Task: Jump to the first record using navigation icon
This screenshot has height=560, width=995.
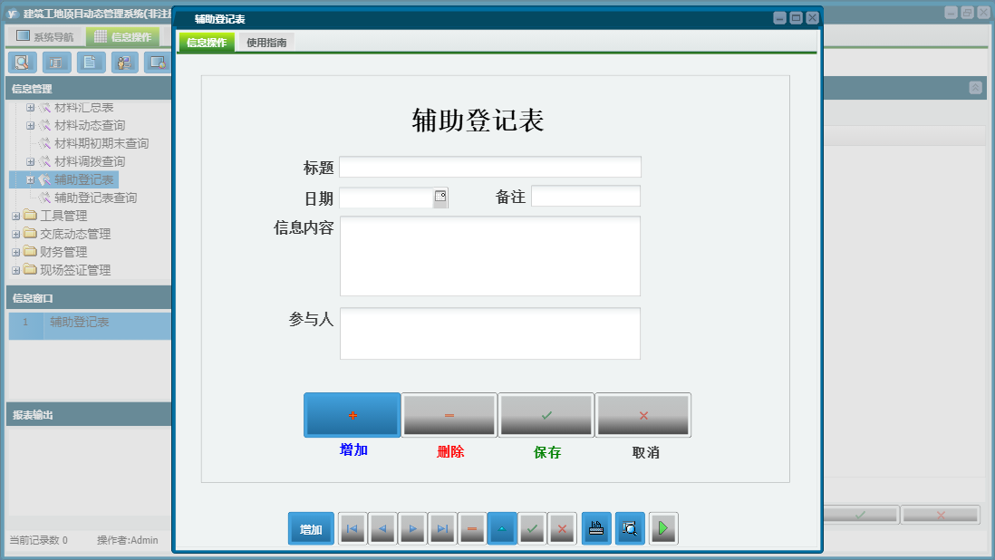Action: click(352, 528)
